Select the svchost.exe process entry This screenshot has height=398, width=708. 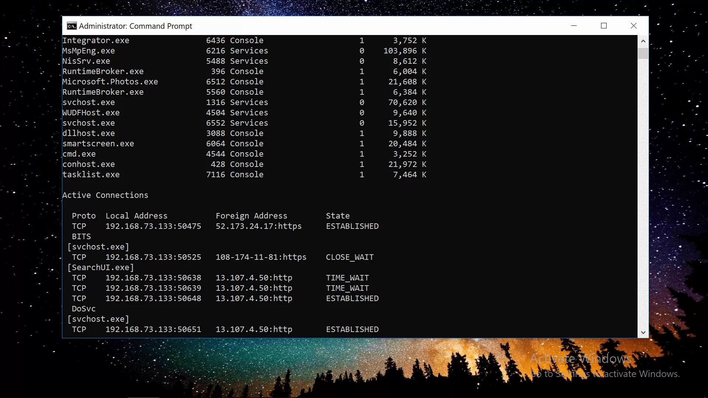click(x=88, y=102)
